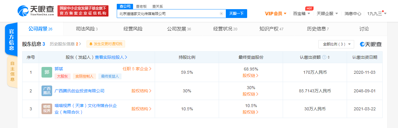Clear the search box with X icon

221,14
